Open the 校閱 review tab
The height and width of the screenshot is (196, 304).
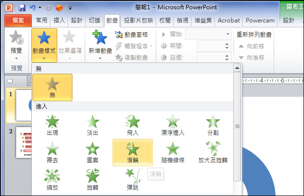[165, 21]
